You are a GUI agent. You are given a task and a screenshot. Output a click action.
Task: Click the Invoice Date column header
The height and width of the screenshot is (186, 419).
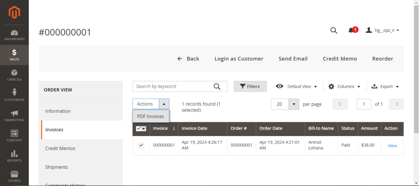point(203,128)
